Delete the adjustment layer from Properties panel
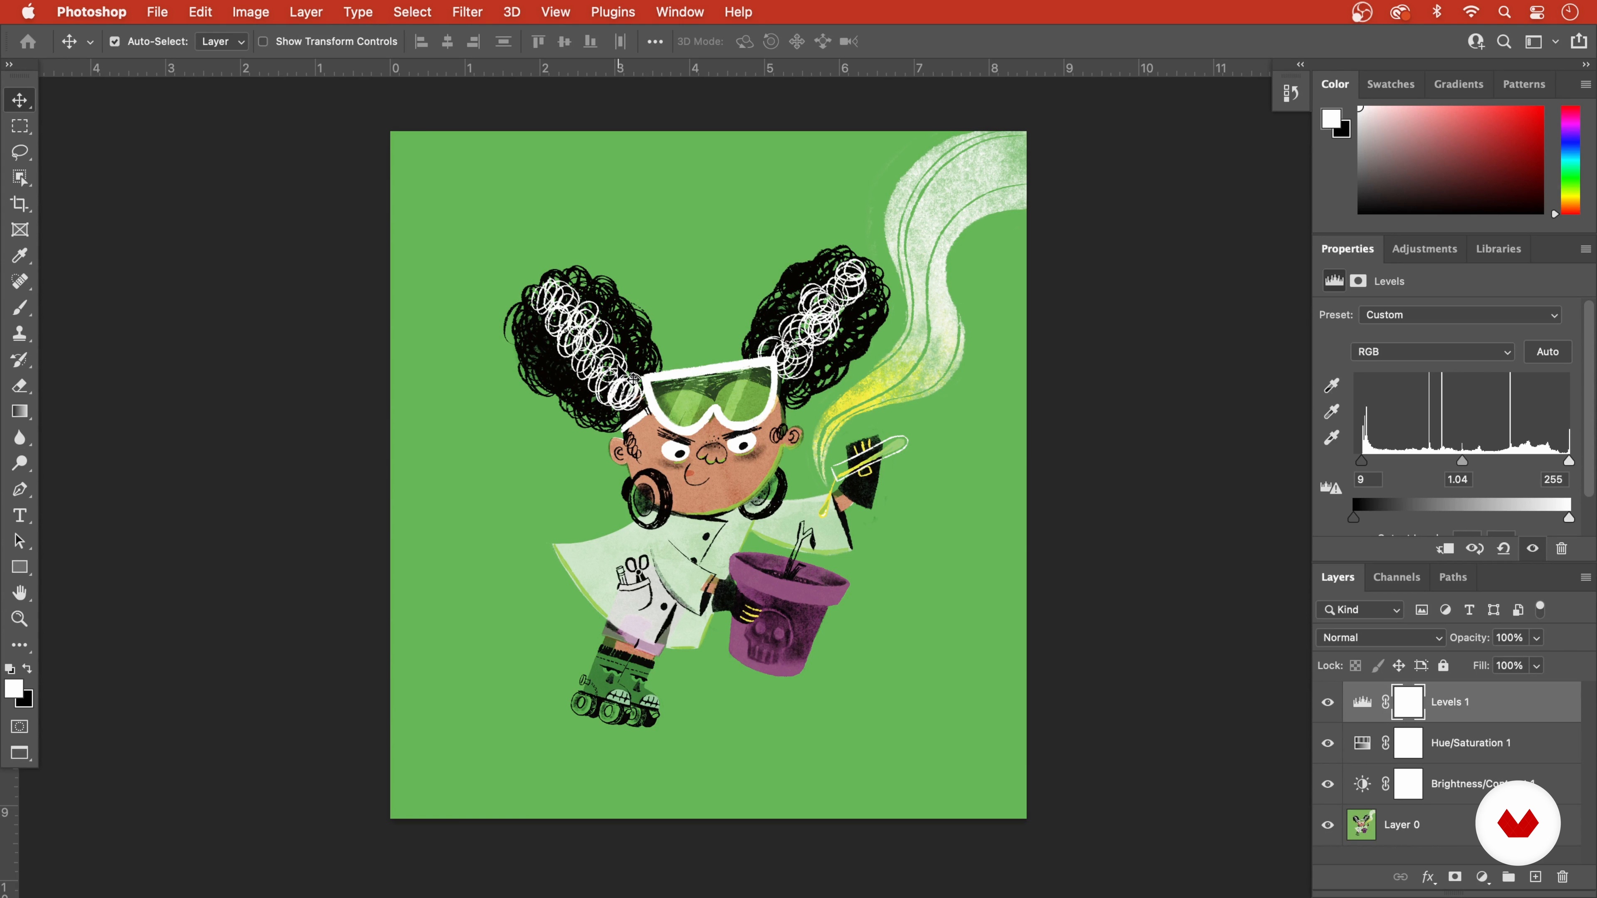This screenshot has height=898, width=1597. coord(1562,548)
